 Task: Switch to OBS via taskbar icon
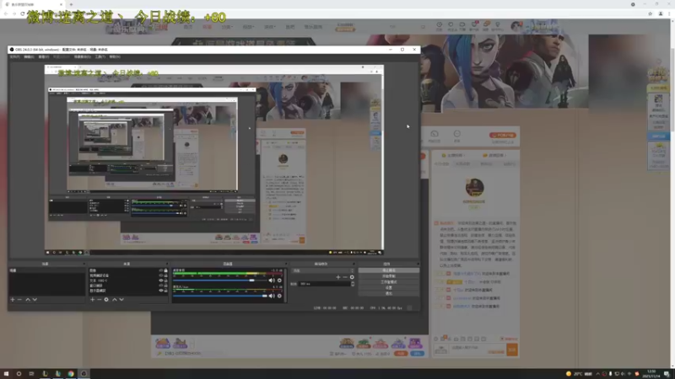point(84,374)
